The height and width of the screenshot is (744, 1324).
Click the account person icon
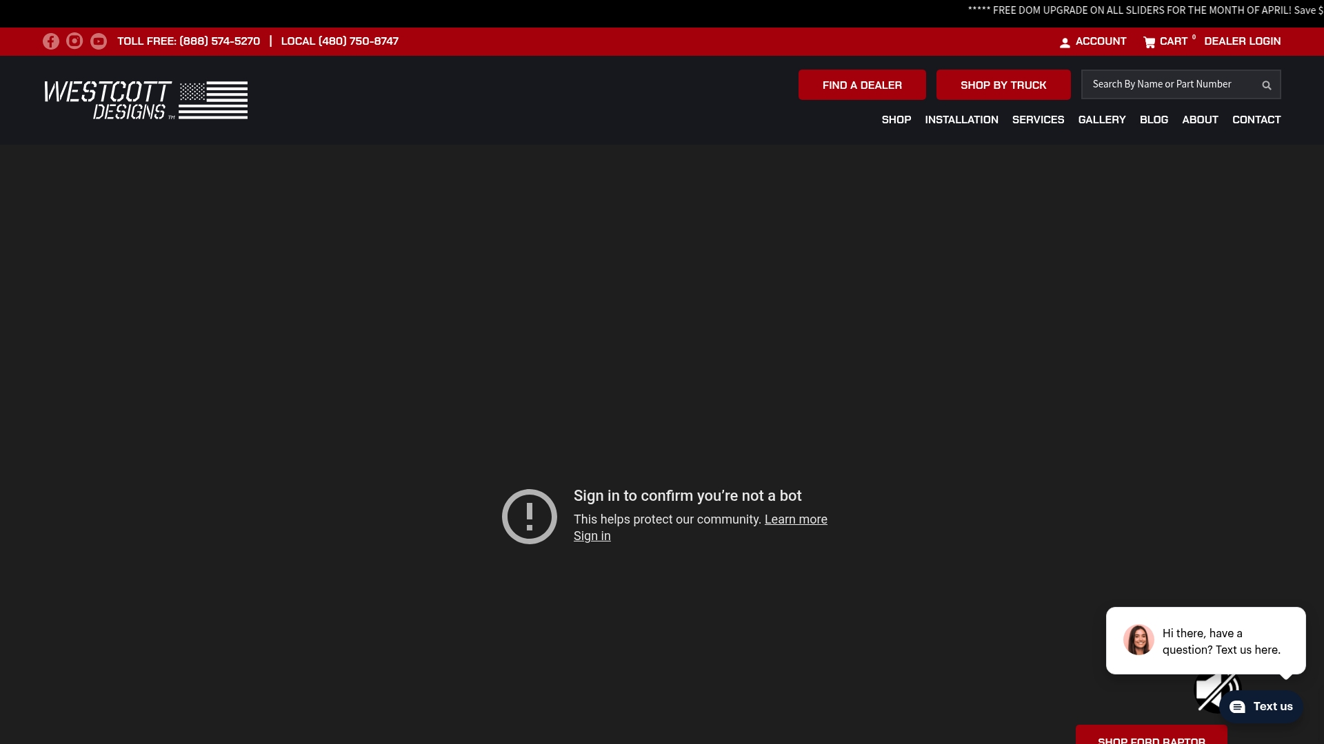click(1066, 41)
